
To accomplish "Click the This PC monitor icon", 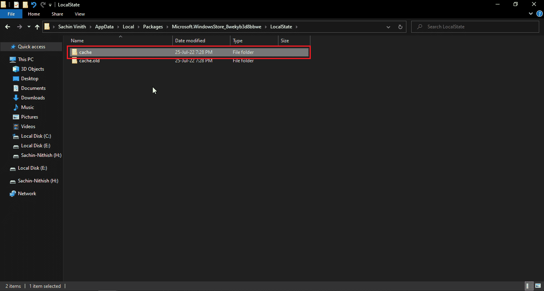I will [13, 59].
